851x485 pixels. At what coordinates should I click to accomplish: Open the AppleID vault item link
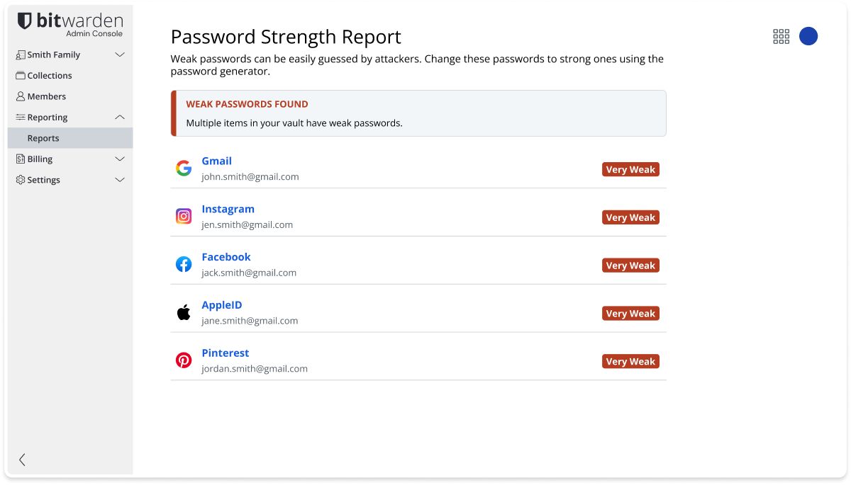click(221, 305)
